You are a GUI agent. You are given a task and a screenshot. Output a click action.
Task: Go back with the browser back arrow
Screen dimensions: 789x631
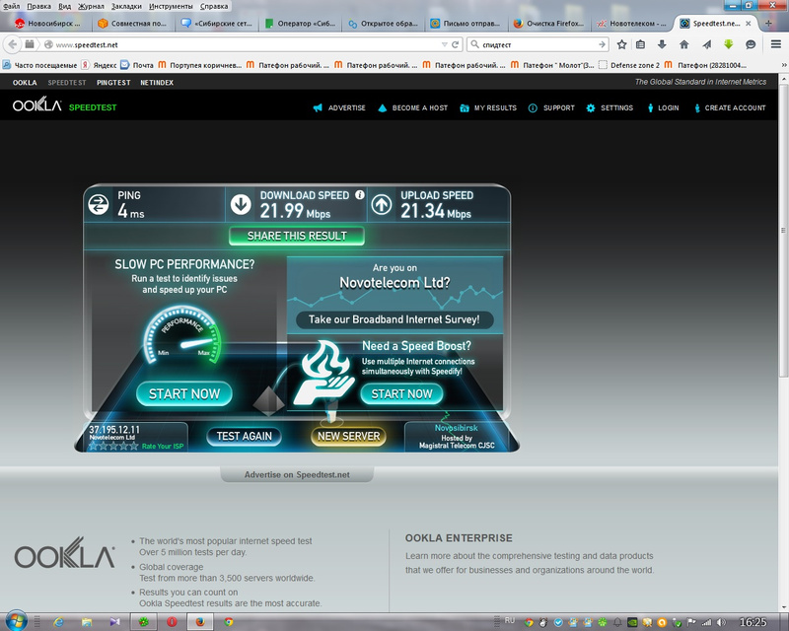pyautogui.click(x=13, y=44)
